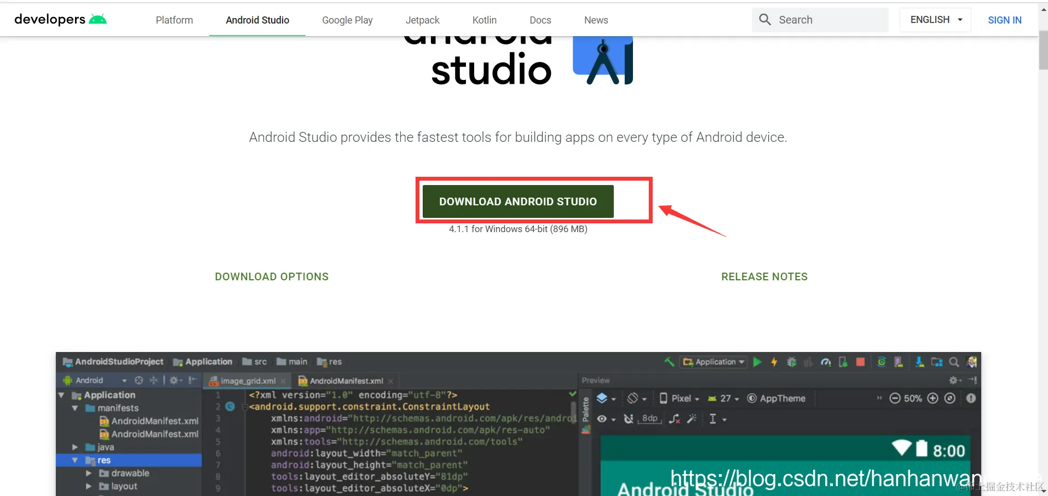Click the 8dp default margins button
This screenshot has height=496, width=1048.
point(650,419)
